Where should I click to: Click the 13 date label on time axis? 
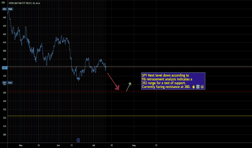(x=72, y=145)
